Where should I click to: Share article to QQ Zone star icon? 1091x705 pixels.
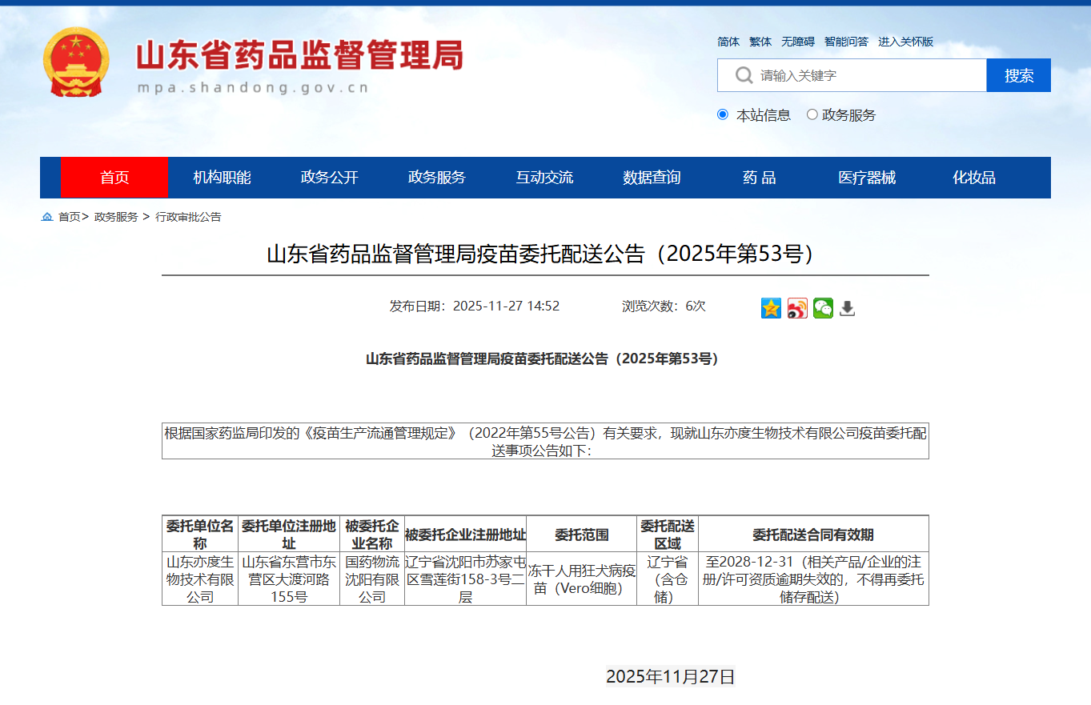pos(771,308)
